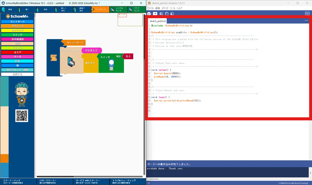
Task: Select the センシング block category
Action: [x=17, y=31]
